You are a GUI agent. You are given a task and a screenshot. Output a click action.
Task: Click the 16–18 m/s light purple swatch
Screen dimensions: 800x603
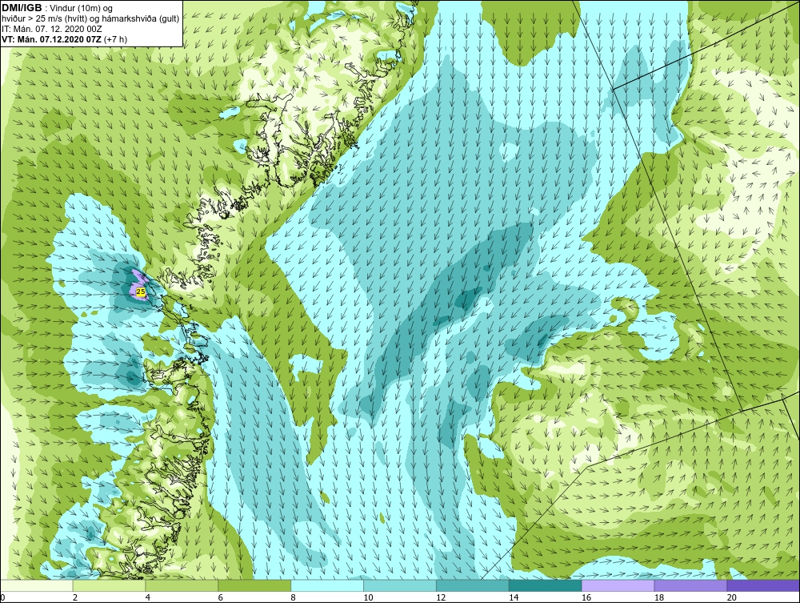(x=618, y=585)
